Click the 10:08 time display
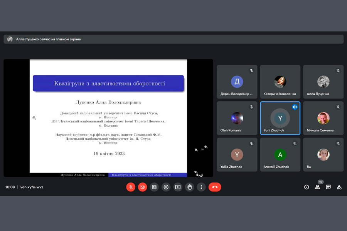Screen dimensions: 347x231 (10, 187)
